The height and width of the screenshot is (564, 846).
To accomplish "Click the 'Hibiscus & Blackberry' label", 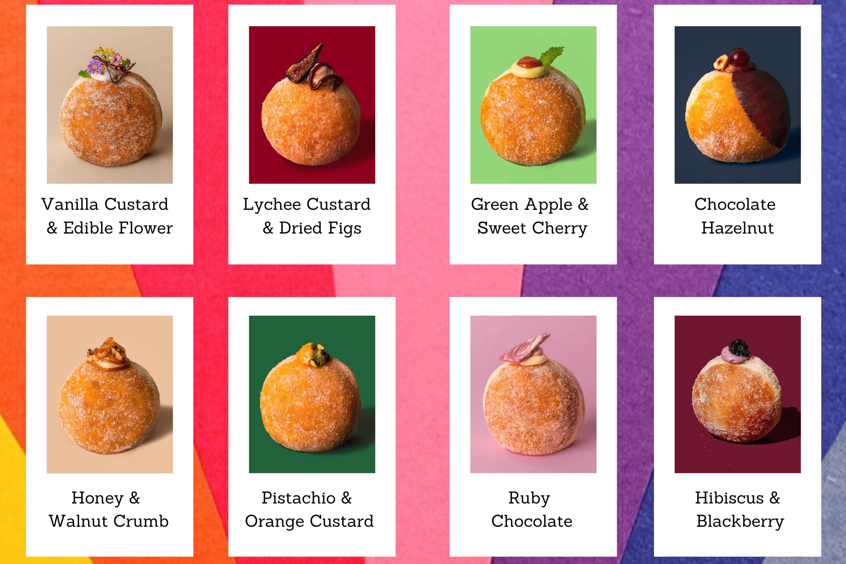I will click(739, 509).
